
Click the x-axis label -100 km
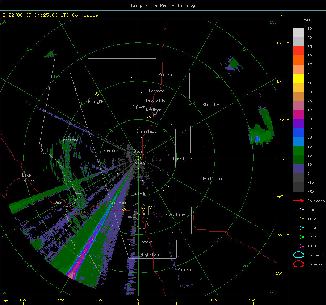60,300
